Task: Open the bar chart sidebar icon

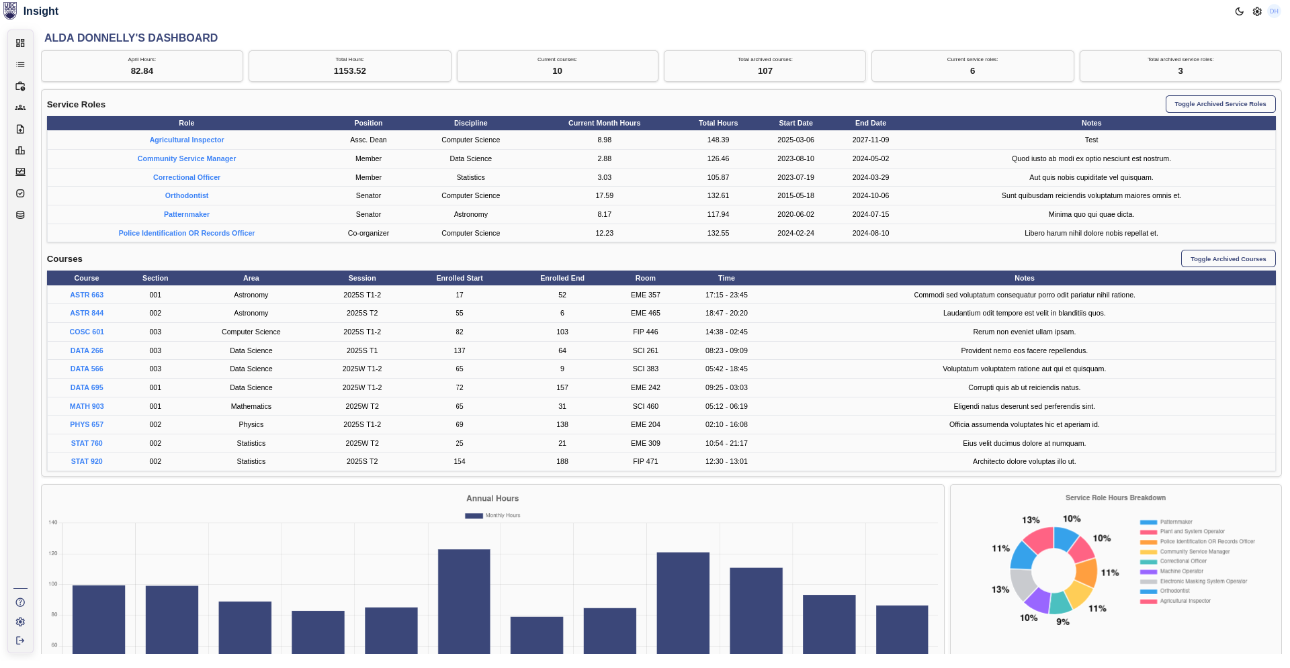Action: pyautogui.click(x=20, y=150)
